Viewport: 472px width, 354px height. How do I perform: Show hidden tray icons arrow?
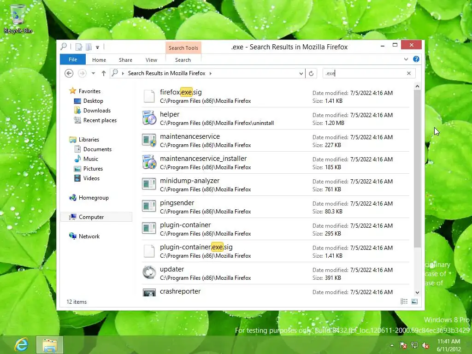point(392,345)
